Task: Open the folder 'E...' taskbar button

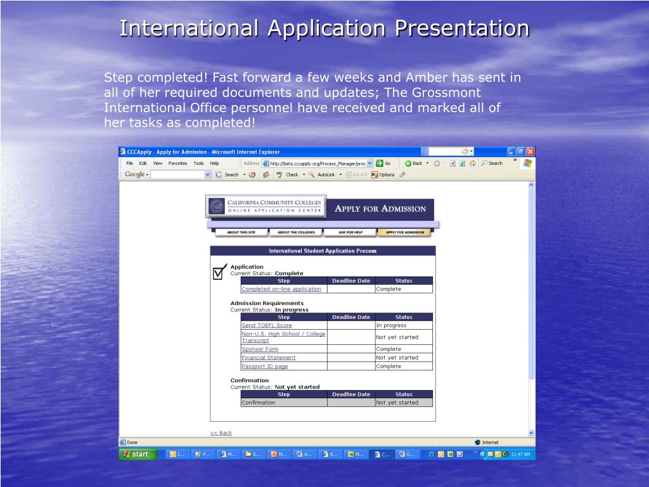Action: (253, 454)
